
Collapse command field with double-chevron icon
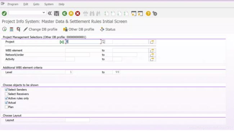click(50, 14)
